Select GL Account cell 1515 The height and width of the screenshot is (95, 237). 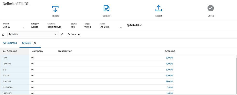[15, 70]
